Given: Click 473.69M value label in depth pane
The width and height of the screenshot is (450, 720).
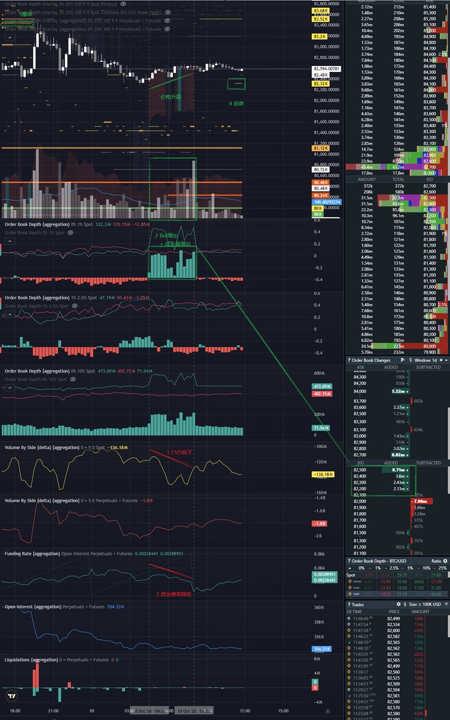Looking at the screenshot, I should (x=323, y=386).
